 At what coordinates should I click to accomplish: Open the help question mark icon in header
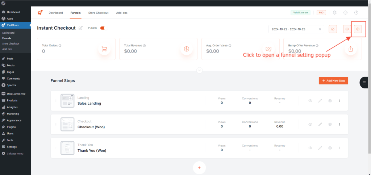(356, 13)
